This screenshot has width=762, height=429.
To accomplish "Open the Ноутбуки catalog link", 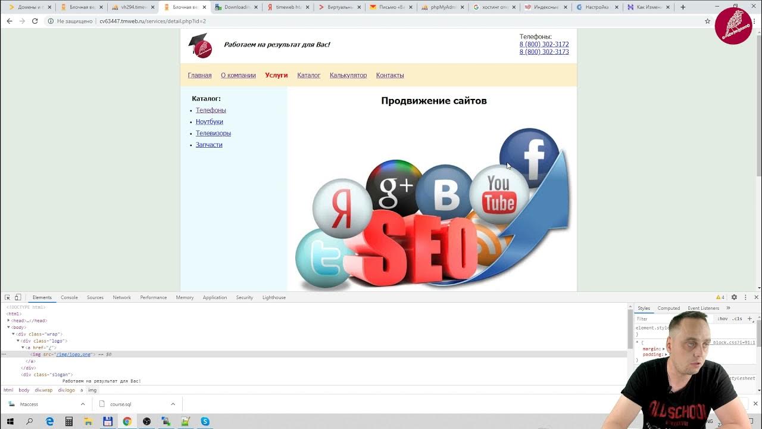I will click(x=210, y=122).
